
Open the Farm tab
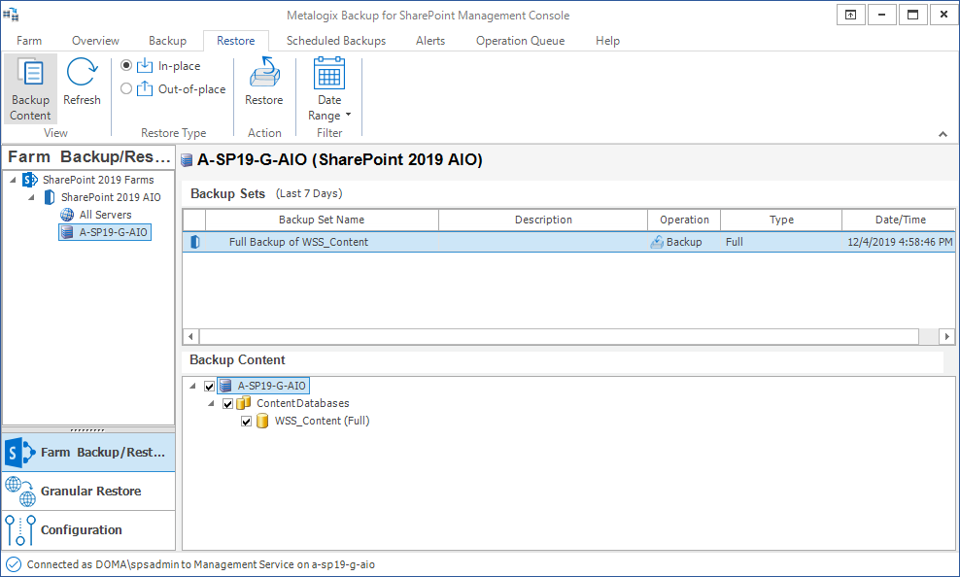click(29, 41)
